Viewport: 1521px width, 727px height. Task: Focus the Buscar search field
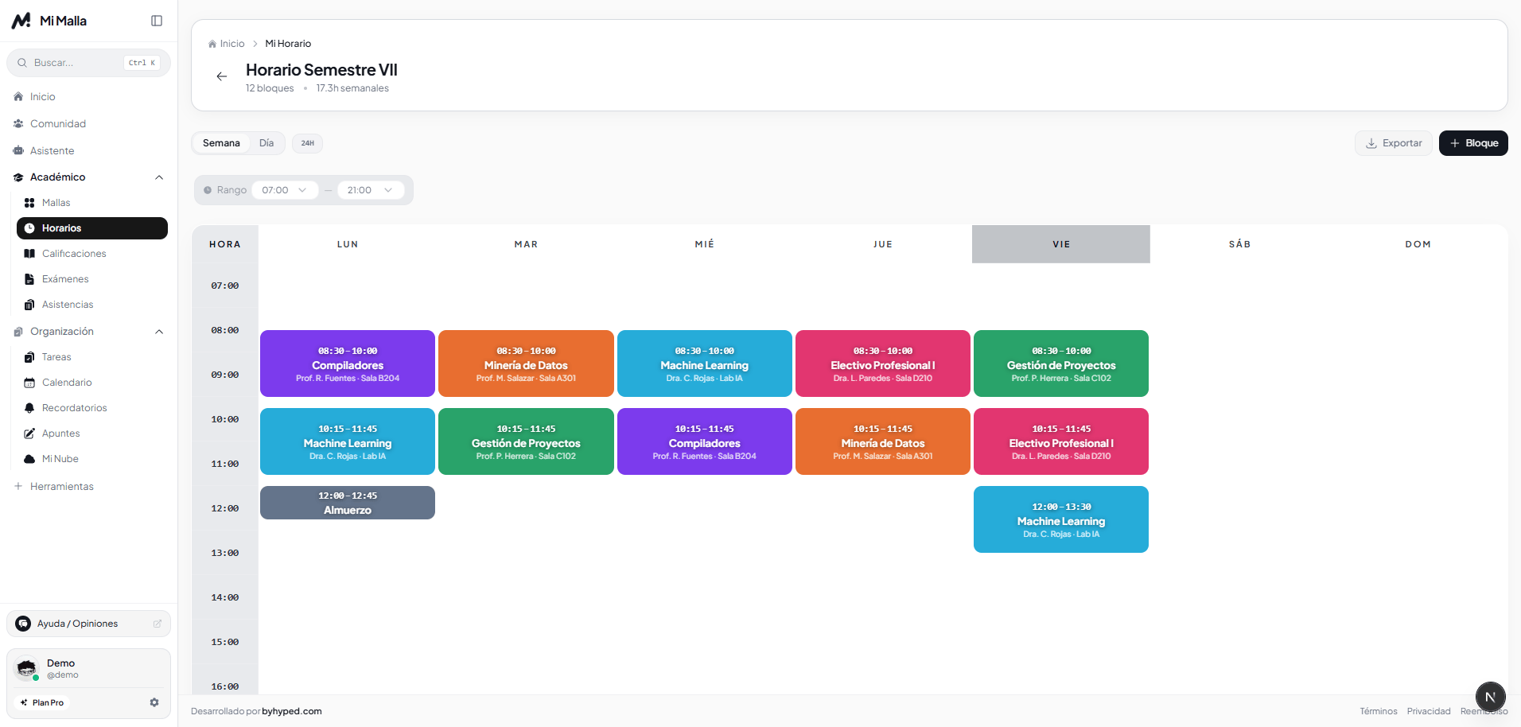tap(89, 63)
